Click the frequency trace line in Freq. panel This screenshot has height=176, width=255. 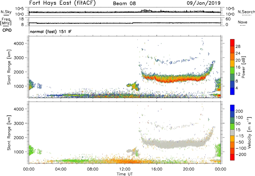[x=125, y=23]
